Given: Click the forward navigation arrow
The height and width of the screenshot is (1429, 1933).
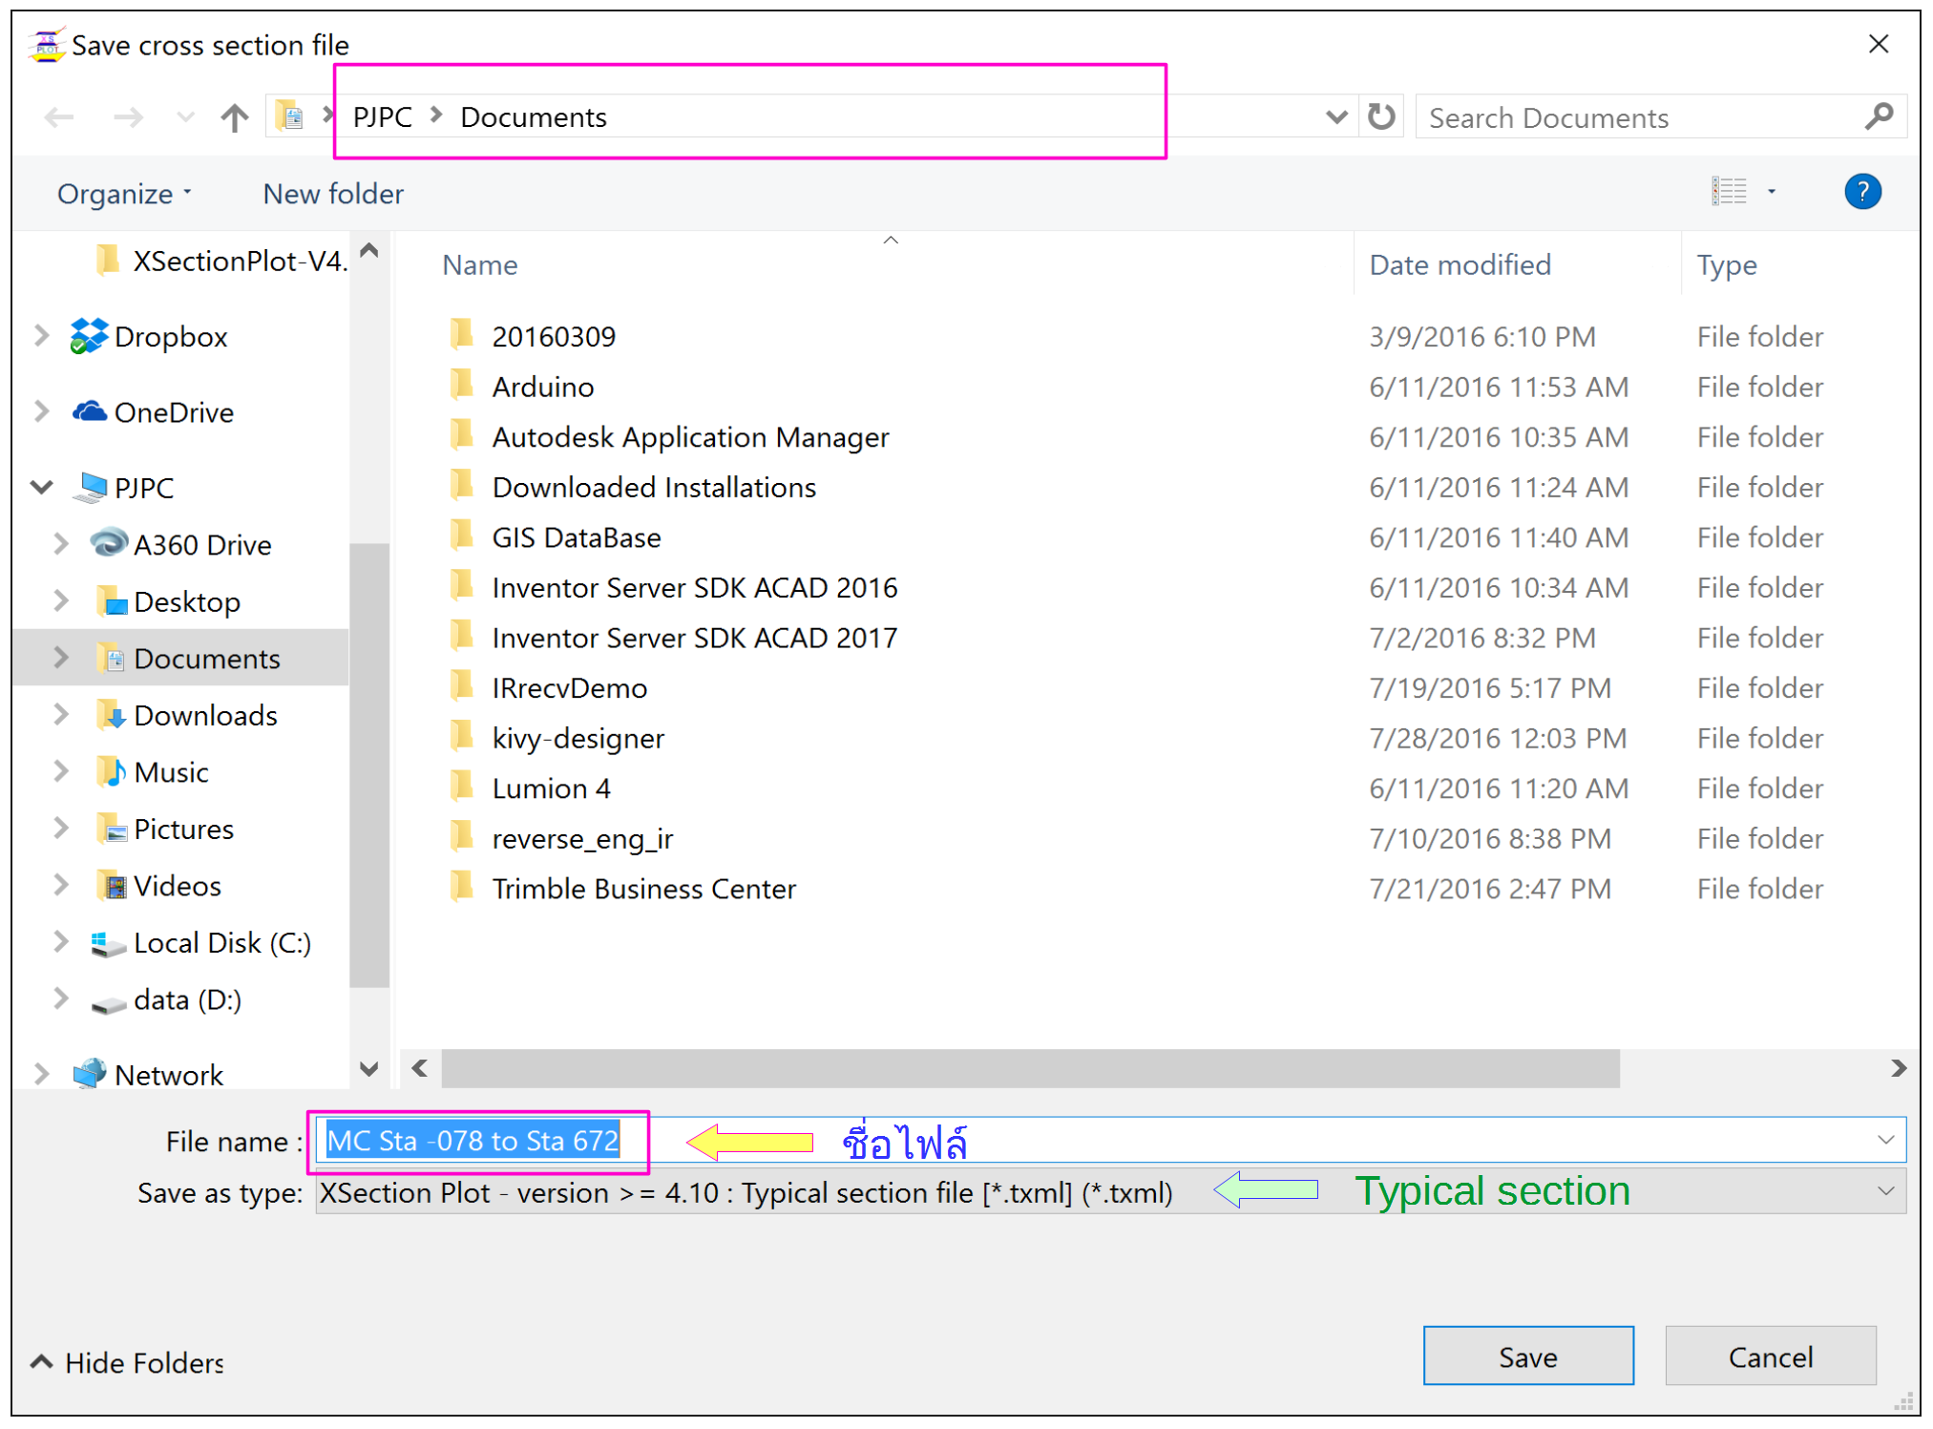Looking at the screenshot, I should click(x=127, y=116).
